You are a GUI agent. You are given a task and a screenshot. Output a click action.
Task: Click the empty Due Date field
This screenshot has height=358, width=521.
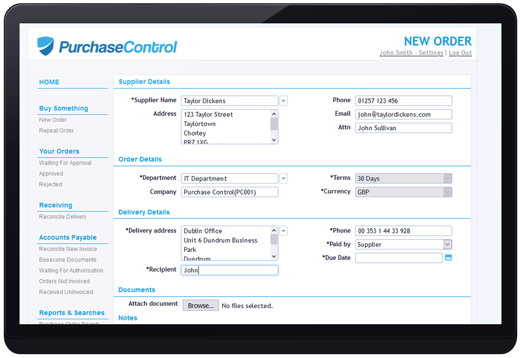(x=399, y=258)
